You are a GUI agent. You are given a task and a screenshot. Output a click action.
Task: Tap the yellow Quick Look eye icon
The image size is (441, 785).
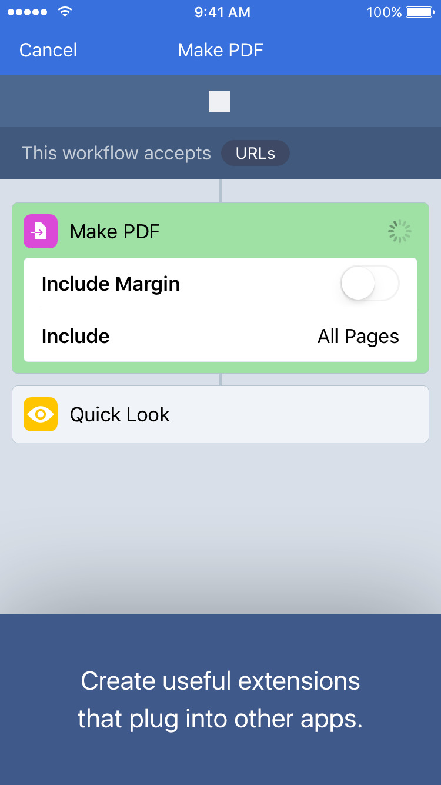41,414
